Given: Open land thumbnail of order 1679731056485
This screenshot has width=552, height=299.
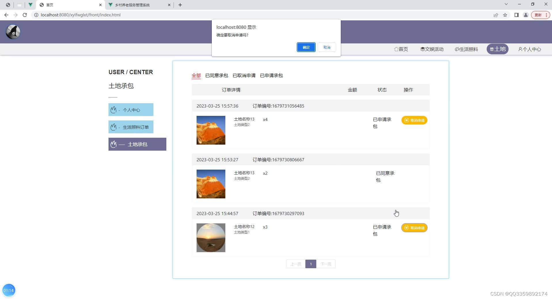Looking at the screenshot, I should (211, 130).
